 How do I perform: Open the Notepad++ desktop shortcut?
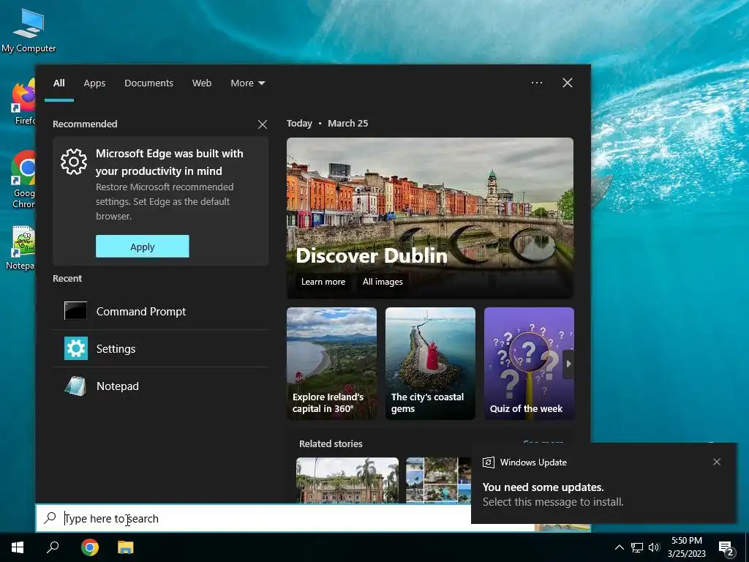[x=22, y=247]
